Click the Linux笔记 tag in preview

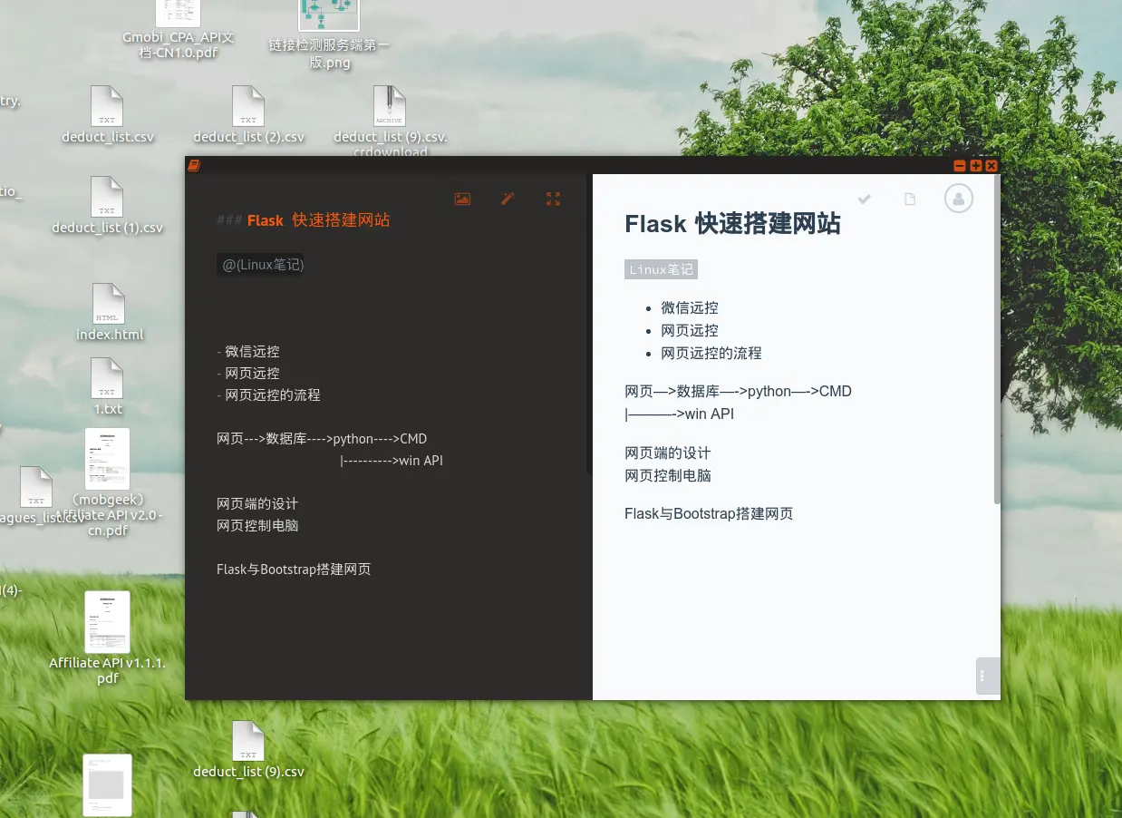click(x=661, y=269)
